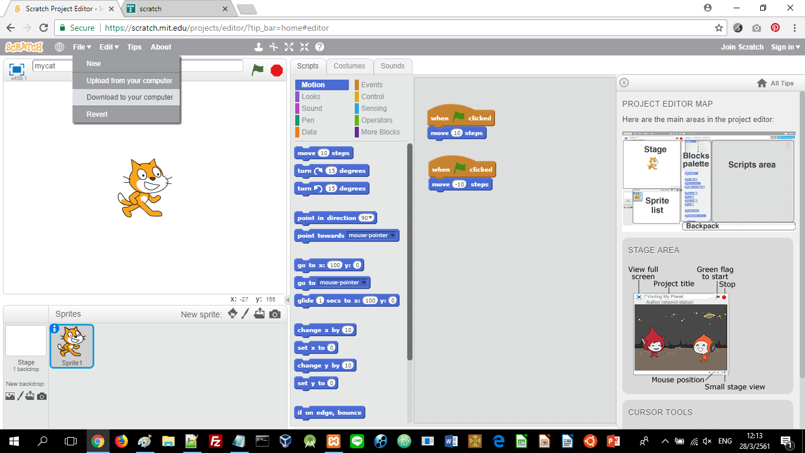Select the Data block category
The image size is (805, 453).
322,132
